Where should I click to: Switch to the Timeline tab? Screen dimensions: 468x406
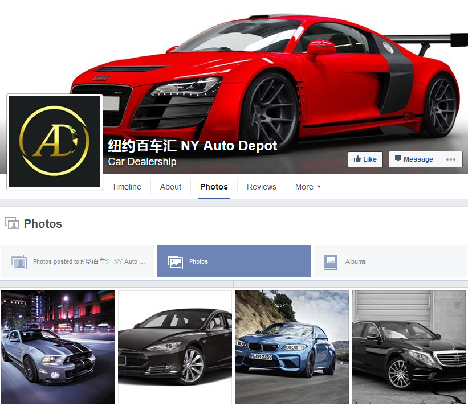tap(127, 187)
